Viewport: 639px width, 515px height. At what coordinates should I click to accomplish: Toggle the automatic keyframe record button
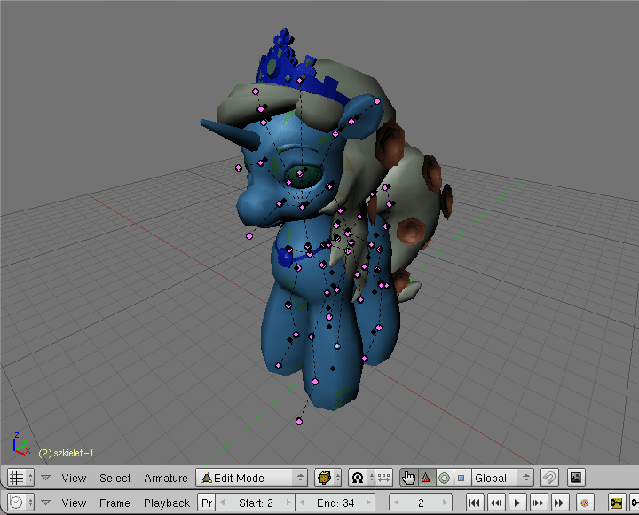(x=584, y=503)
